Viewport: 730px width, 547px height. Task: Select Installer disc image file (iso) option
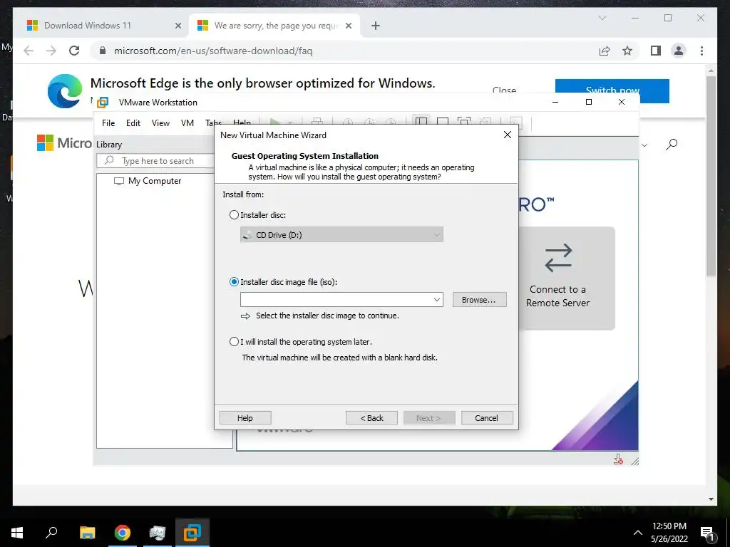point(234,282)
